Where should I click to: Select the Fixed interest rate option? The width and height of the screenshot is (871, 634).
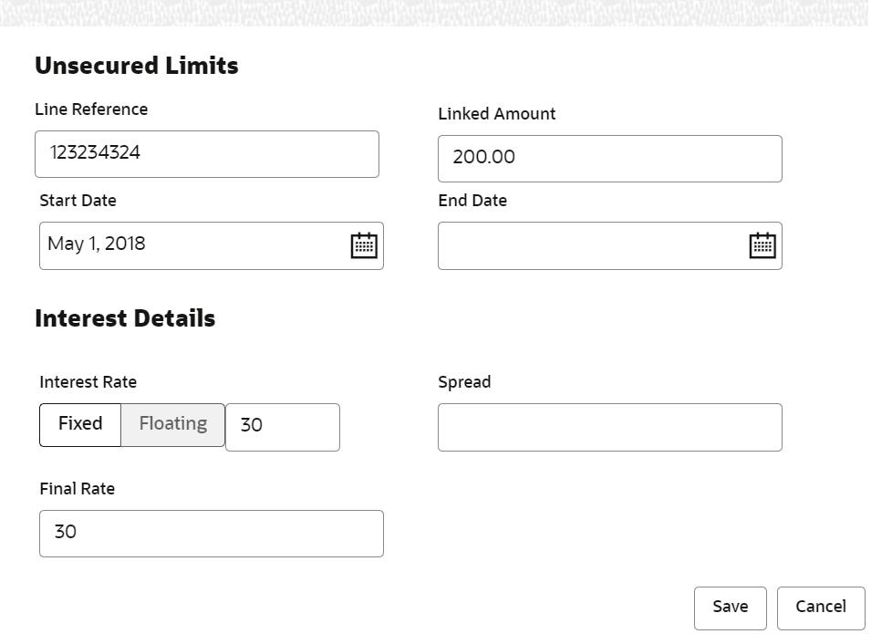[x=80, y=424]
